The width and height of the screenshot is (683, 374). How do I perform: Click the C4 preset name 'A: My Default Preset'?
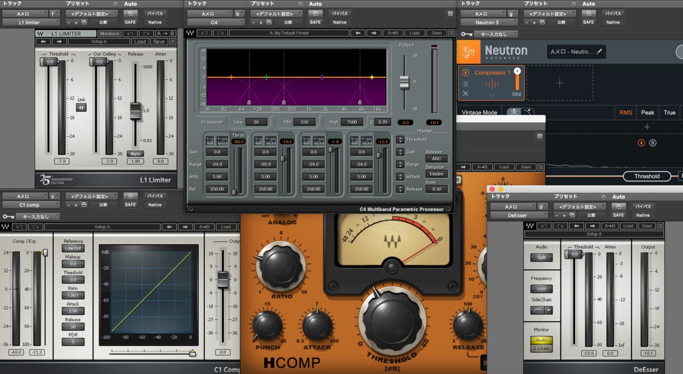pos(289,33)
